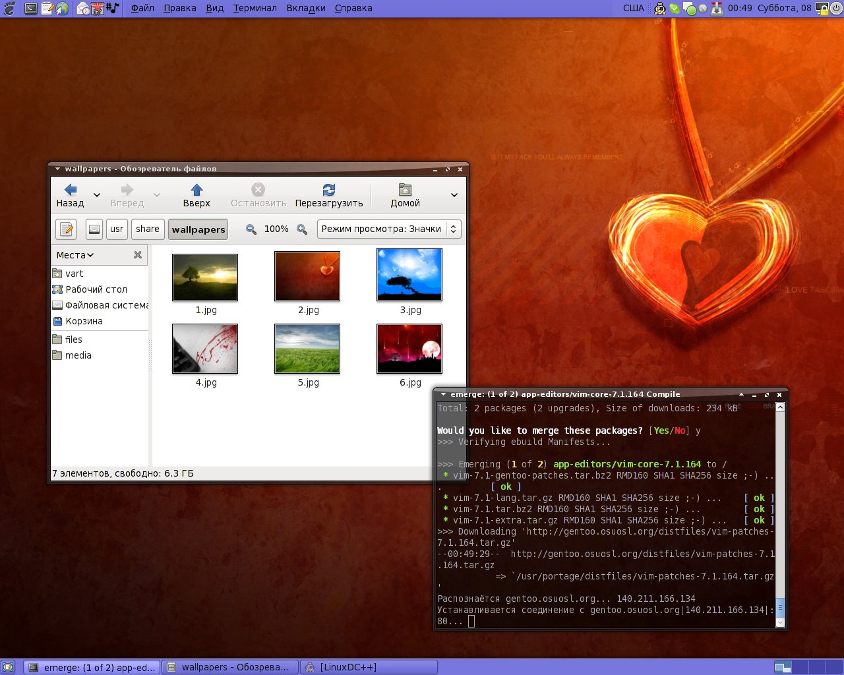Image resolution: width=844 pixels, height=675 pixels.
Task: Click the lock screen icon in top panel
Action: click(x=822, y=9)
